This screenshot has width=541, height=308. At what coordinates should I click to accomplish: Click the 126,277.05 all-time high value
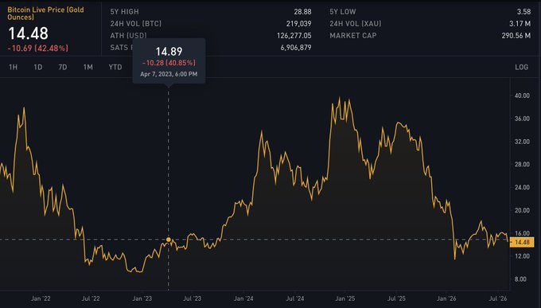pyautogui.click(x=294, y=36)
